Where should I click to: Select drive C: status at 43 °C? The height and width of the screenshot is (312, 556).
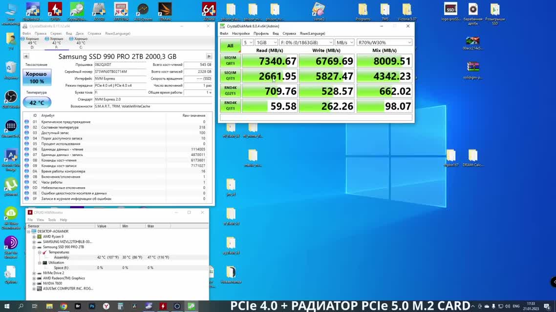pyautogui.click(x=80, y=42)
